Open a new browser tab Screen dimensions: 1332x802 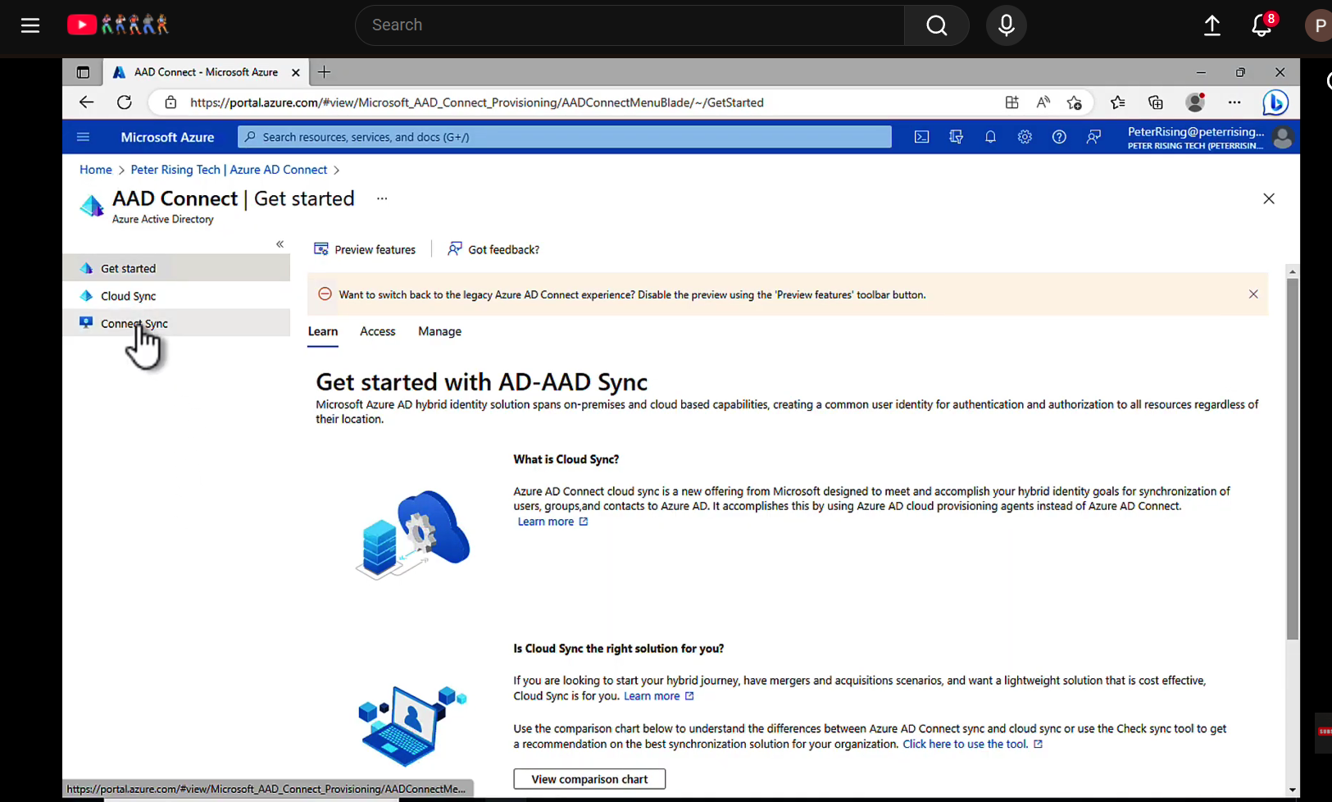(x=325, y=72)
